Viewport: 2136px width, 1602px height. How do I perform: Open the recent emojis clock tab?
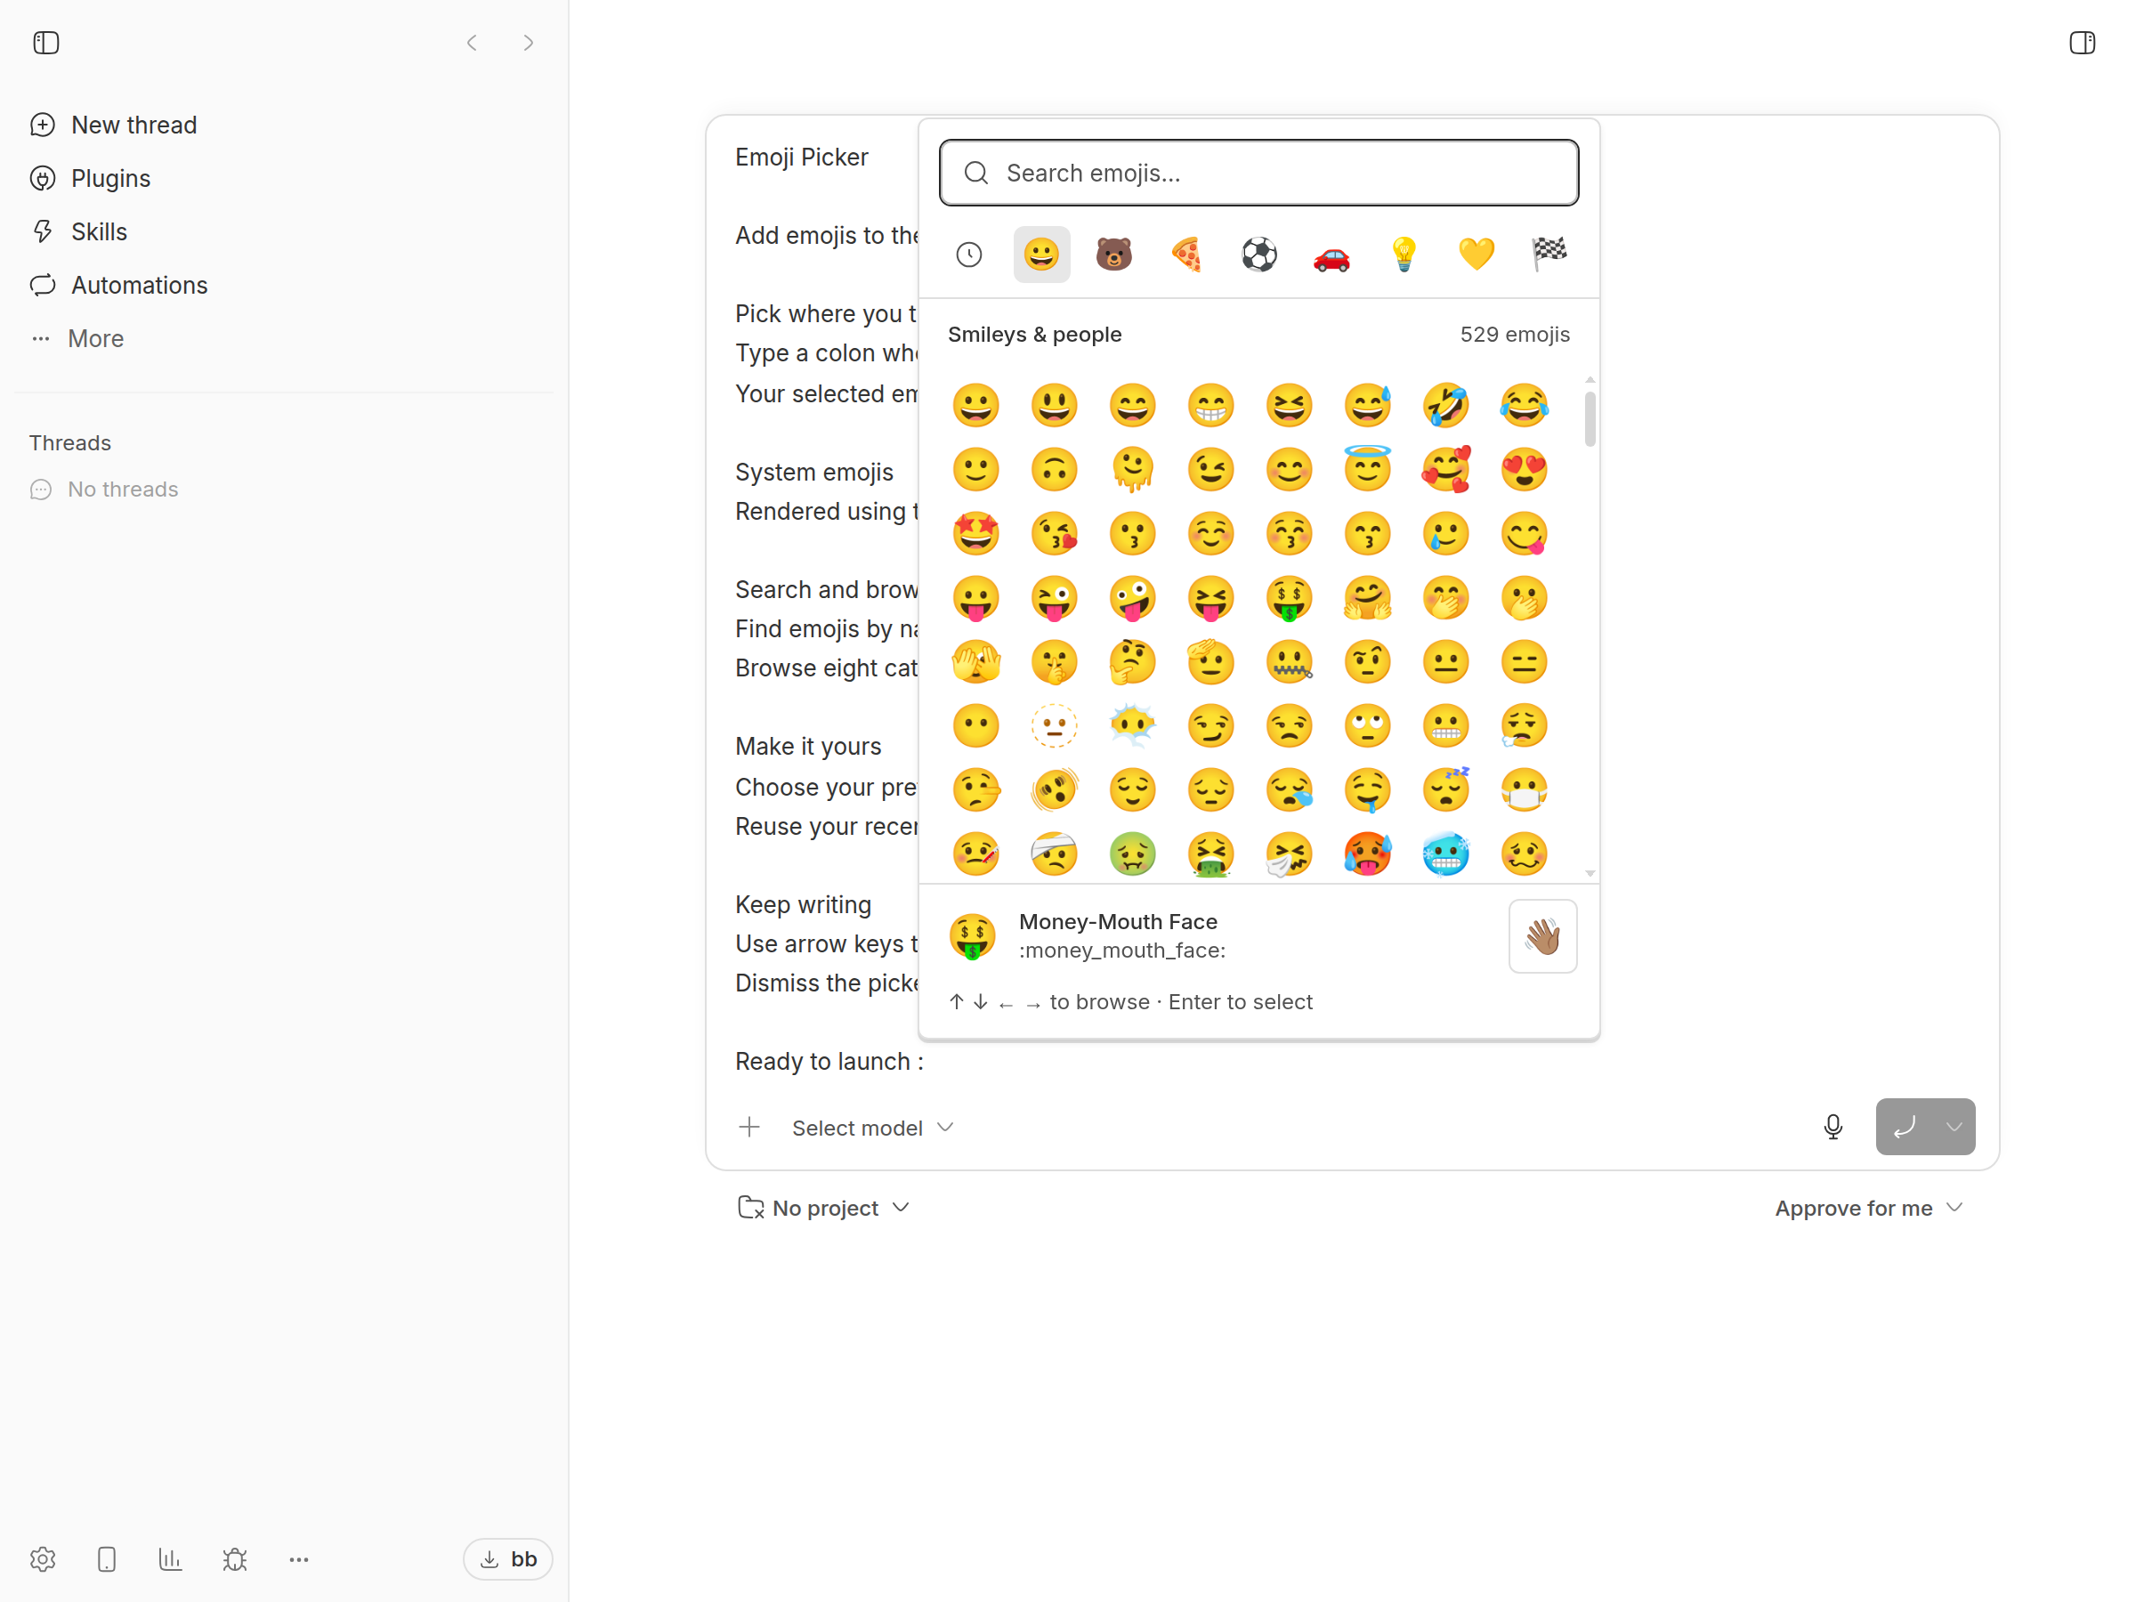coord(968,254)
